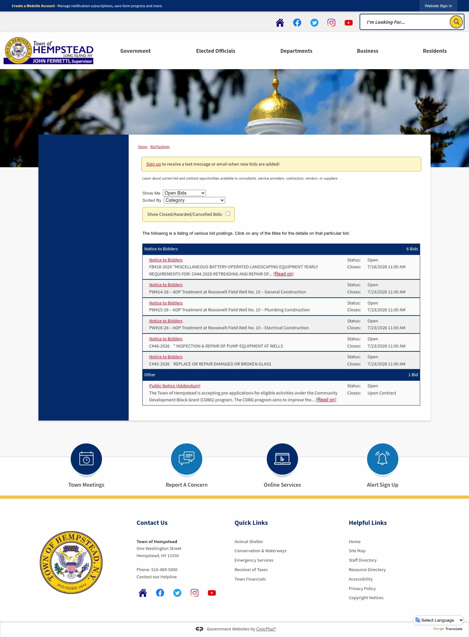
Task: Open Facebook icon in footer
Action: click(x=160, y=593)
